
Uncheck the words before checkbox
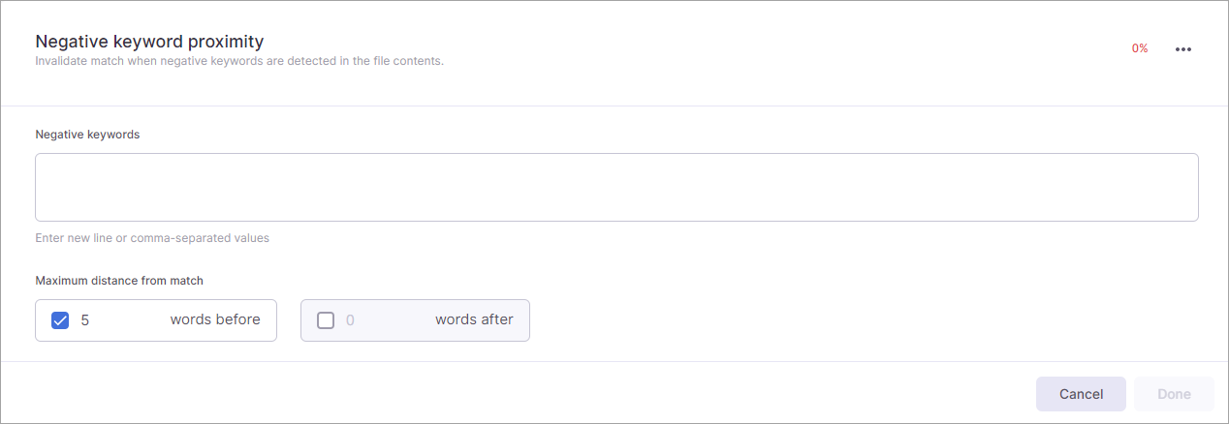(60, 320)
